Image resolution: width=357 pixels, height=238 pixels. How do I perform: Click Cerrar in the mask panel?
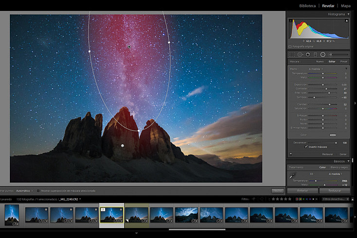(x=343, y=154)
